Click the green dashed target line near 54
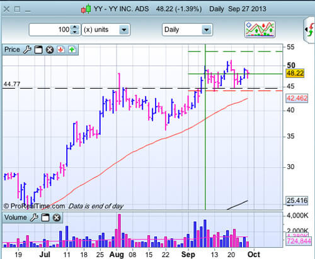This screenshot has width=315, height=259. pos(235,52)
